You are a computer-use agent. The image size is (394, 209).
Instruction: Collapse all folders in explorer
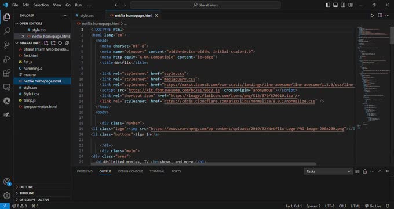click(x=67, y=43)
